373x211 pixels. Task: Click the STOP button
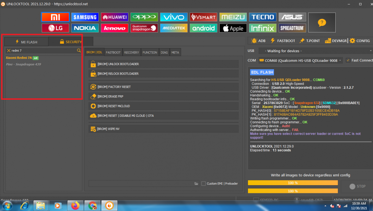click(357, 187)
